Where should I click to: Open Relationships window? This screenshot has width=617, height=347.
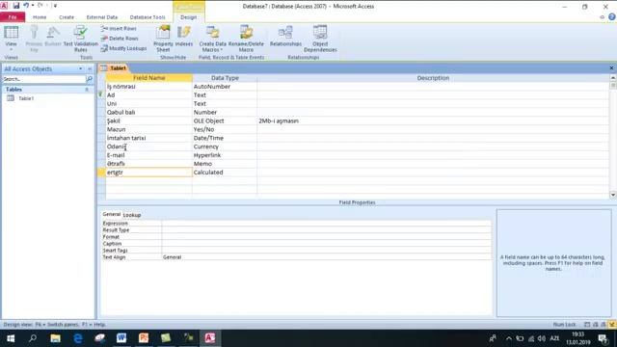[x=285, y=37]
